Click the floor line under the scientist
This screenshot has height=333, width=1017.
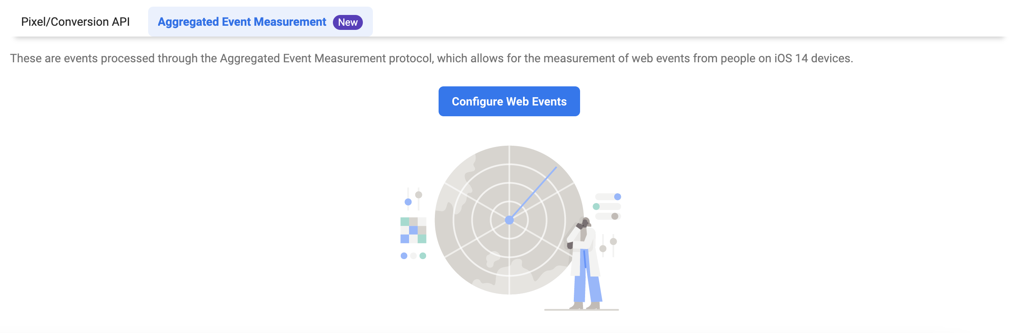coord(581,310)
